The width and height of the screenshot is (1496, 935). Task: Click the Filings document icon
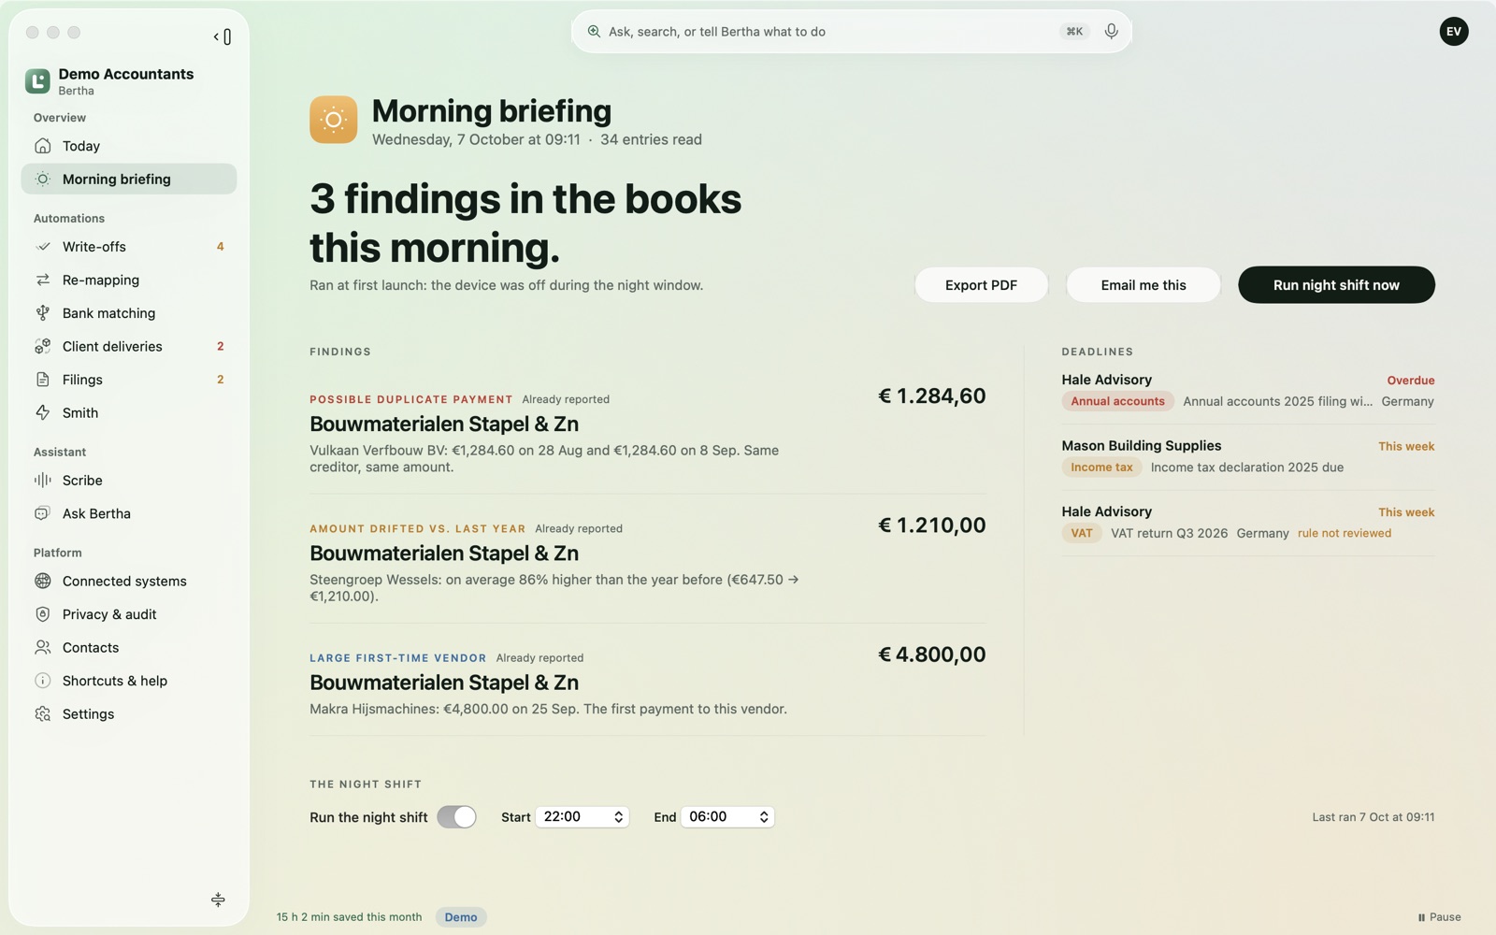coord(43,380)
